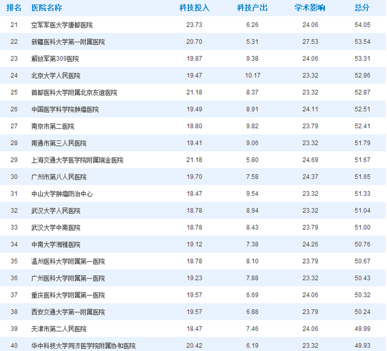Select hospital name 南通市第三人民医院

click(x=59, y=143)
